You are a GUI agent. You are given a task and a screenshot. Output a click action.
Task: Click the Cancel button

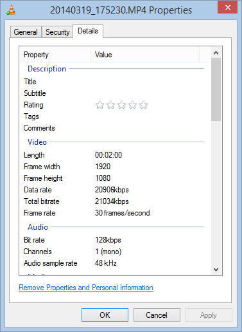(157, 315)
